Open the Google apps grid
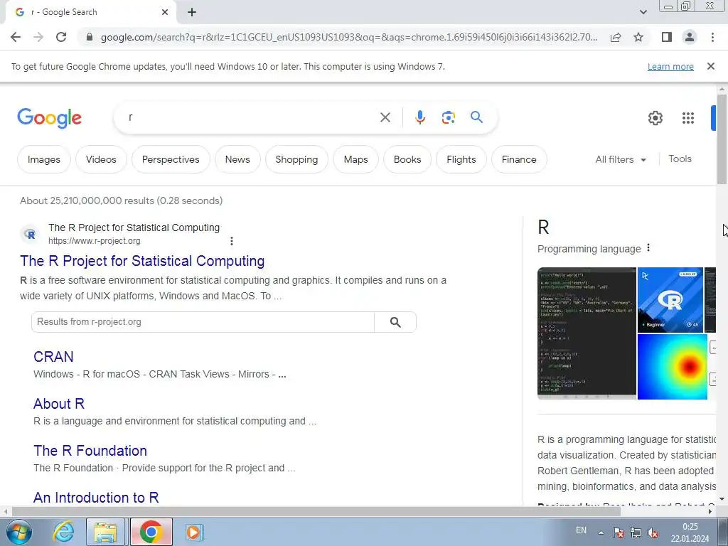Image resolution: width=728 pixels, height=546 pixels. point(688,118)
